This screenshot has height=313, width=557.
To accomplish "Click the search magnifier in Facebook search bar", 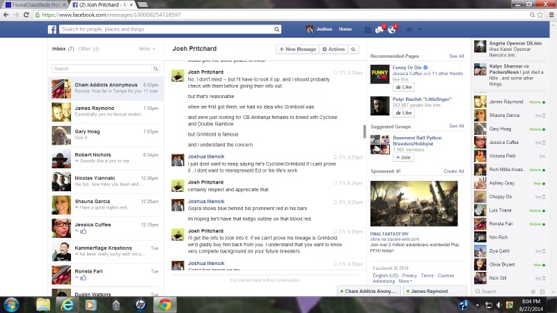I will click(x=276, y=29).
